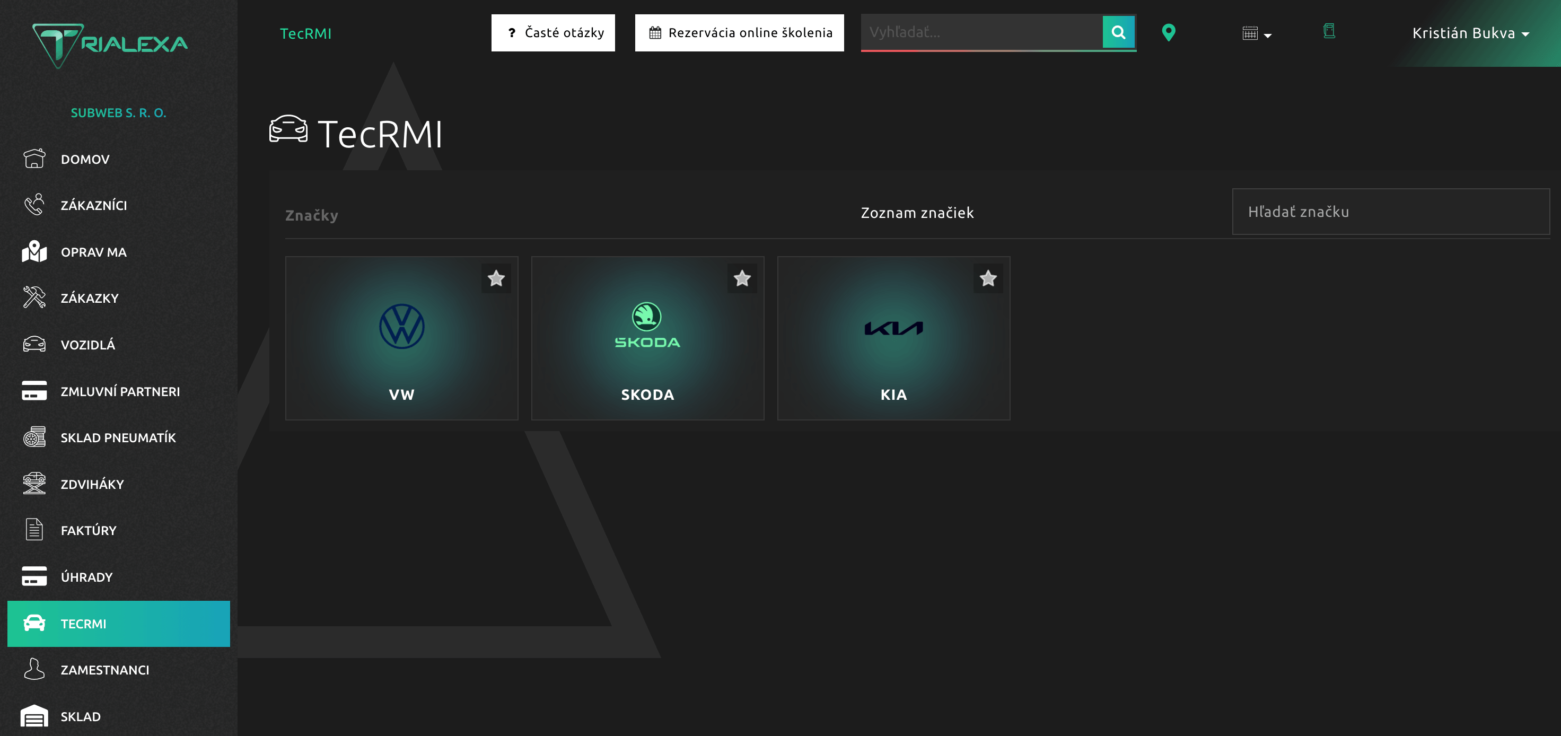Click the Úhrady payment card icon
The image size is (1561, 736).
pos(34,576)
